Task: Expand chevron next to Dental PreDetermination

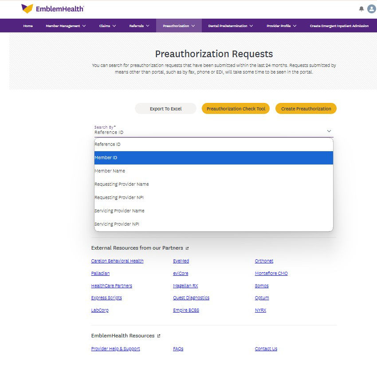Action: point(251,26)
